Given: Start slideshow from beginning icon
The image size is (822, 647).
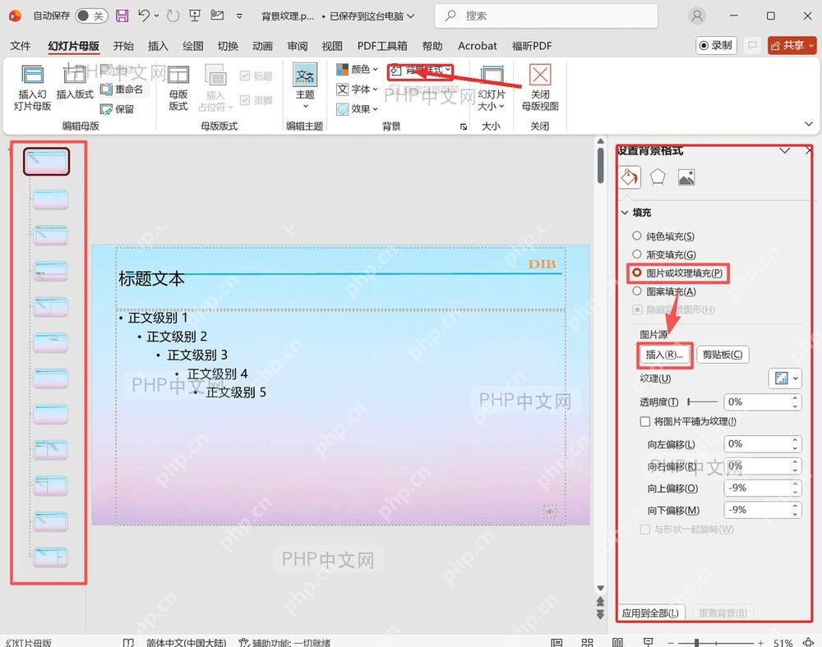Looking at the screenshot, I should tap(195, 16).
